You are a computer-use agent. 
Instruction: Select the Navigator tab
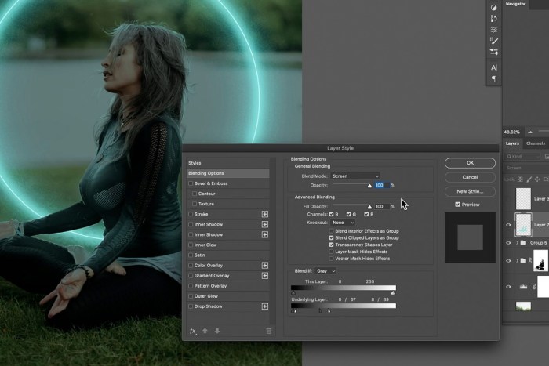(515, 4)
